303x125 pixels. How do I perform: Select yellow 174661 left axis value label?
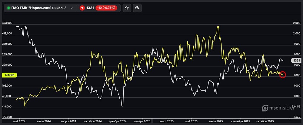point(9,75)
